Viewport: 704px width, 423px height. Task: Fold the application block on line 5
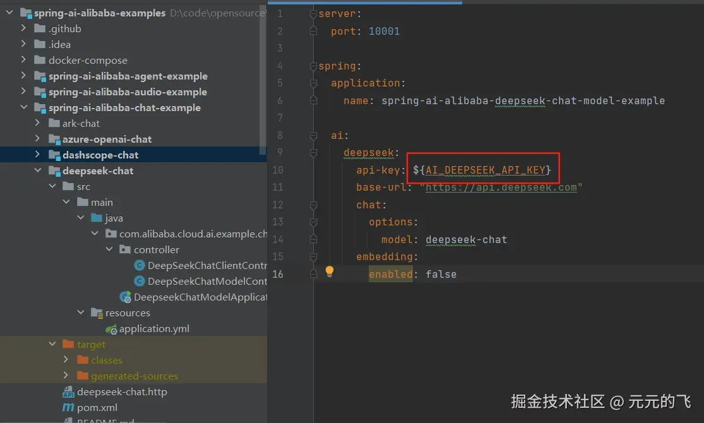coord(313,83)
